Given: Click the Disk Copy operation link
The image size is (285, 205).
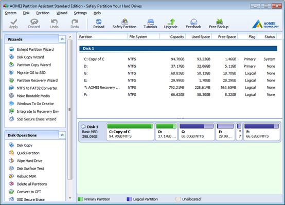Looking at the screenshot, I should (x=25, y=145).
